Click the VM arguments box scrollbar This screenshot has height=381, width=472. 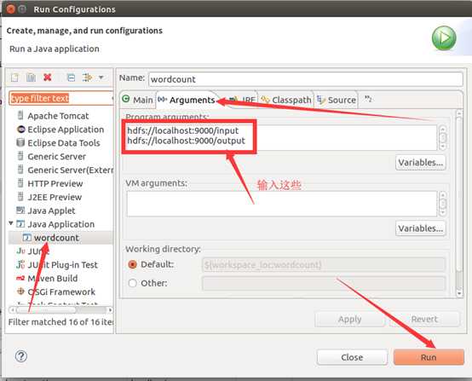coord(442,204)
